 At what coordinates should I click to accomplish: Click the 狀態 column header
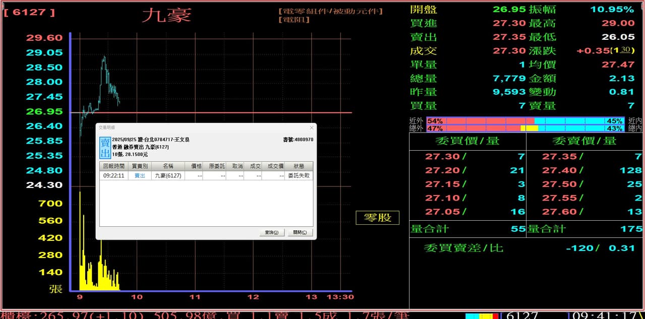(x=299, y=166)
